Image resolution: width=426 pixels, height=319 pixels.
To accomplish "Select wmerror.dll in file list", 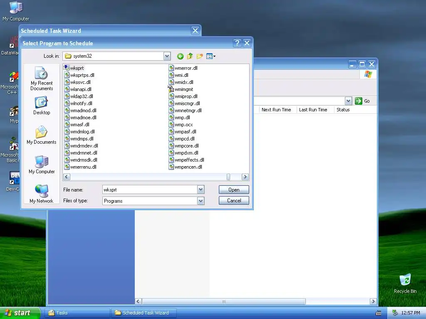I will [183, 68].
